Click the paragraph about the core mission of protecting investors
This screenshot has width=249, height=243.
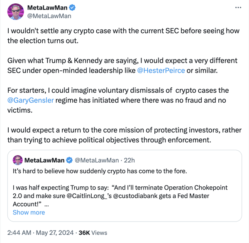coord(124,135)
